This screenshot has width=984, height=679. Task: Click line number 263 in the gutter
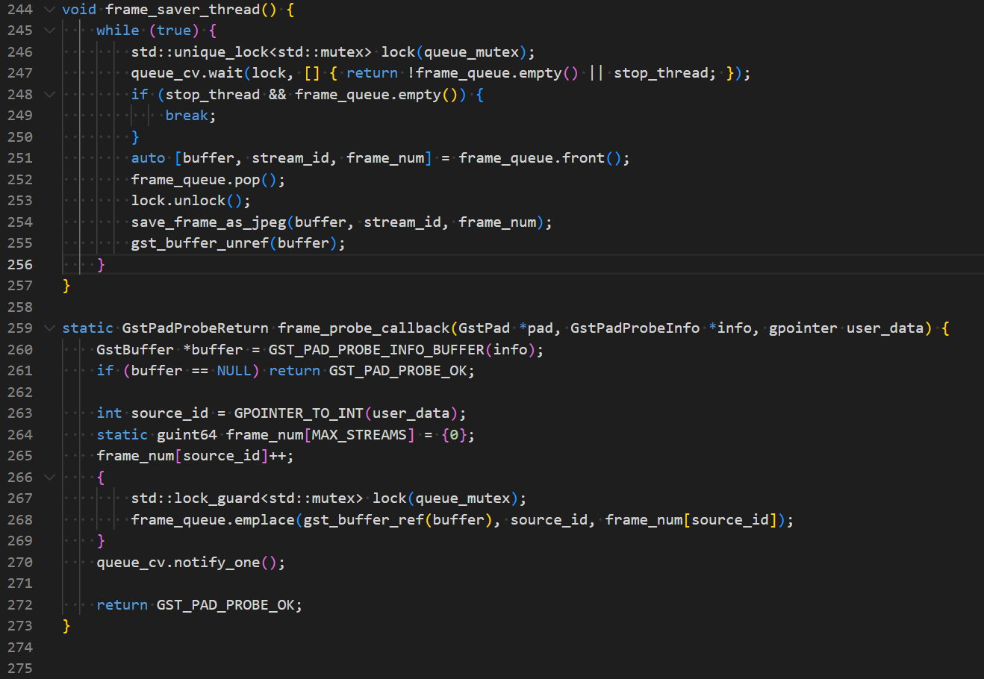[x=20, y=413]
